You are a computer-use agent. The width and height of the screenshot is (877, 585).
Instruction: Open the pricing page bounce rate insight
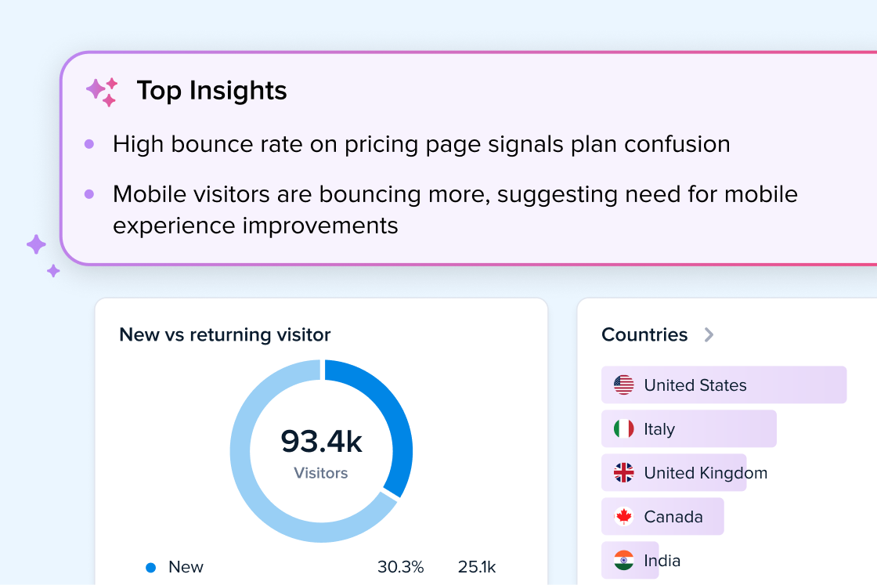421,144
